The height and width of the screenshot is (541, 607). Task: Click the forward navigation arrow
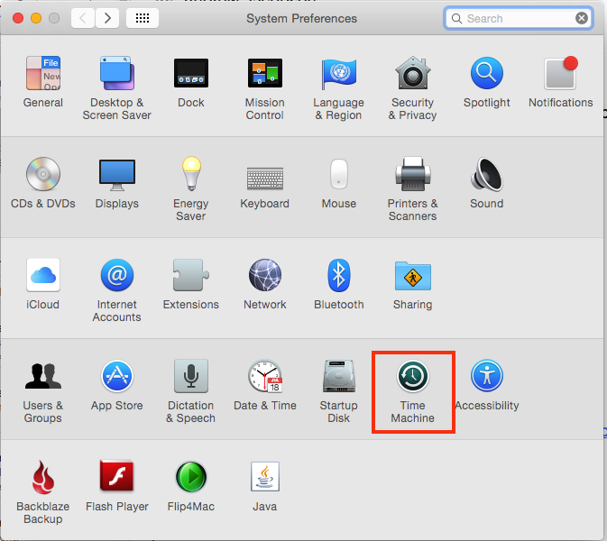coord(107,18)
